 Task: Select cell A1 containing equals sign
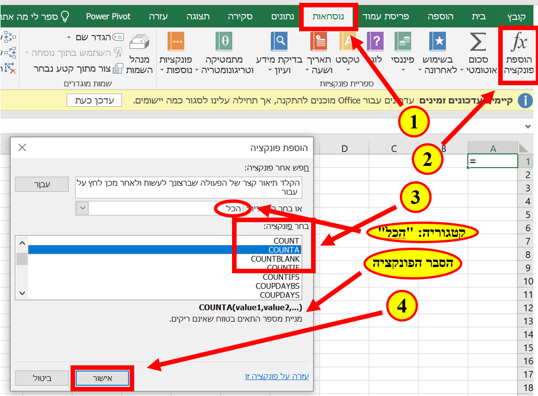(x=493, y=161)
